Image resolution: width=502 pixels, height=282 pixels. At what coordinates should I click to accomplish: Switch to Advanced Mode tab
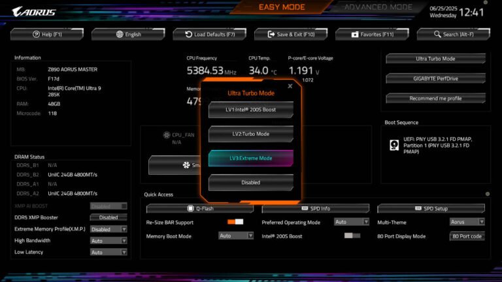(378, 7)
